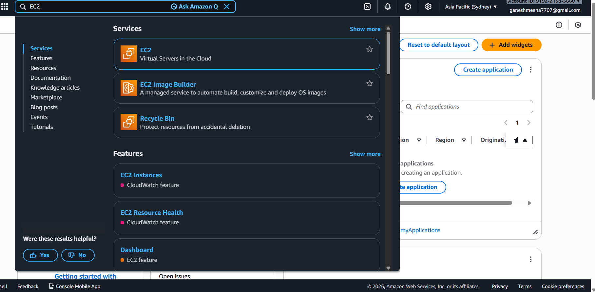Toggle the Recycle Bin favorite star

(x=370, y=117)
